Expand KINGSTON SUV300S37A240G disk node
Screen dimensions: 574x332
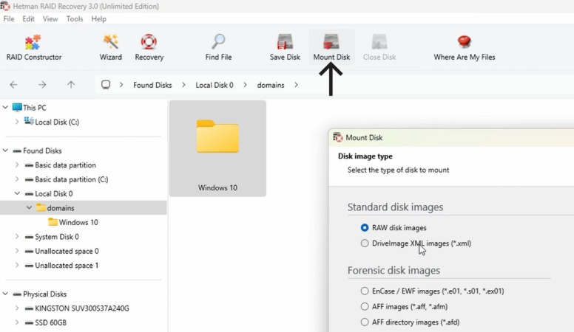point(17,308)
